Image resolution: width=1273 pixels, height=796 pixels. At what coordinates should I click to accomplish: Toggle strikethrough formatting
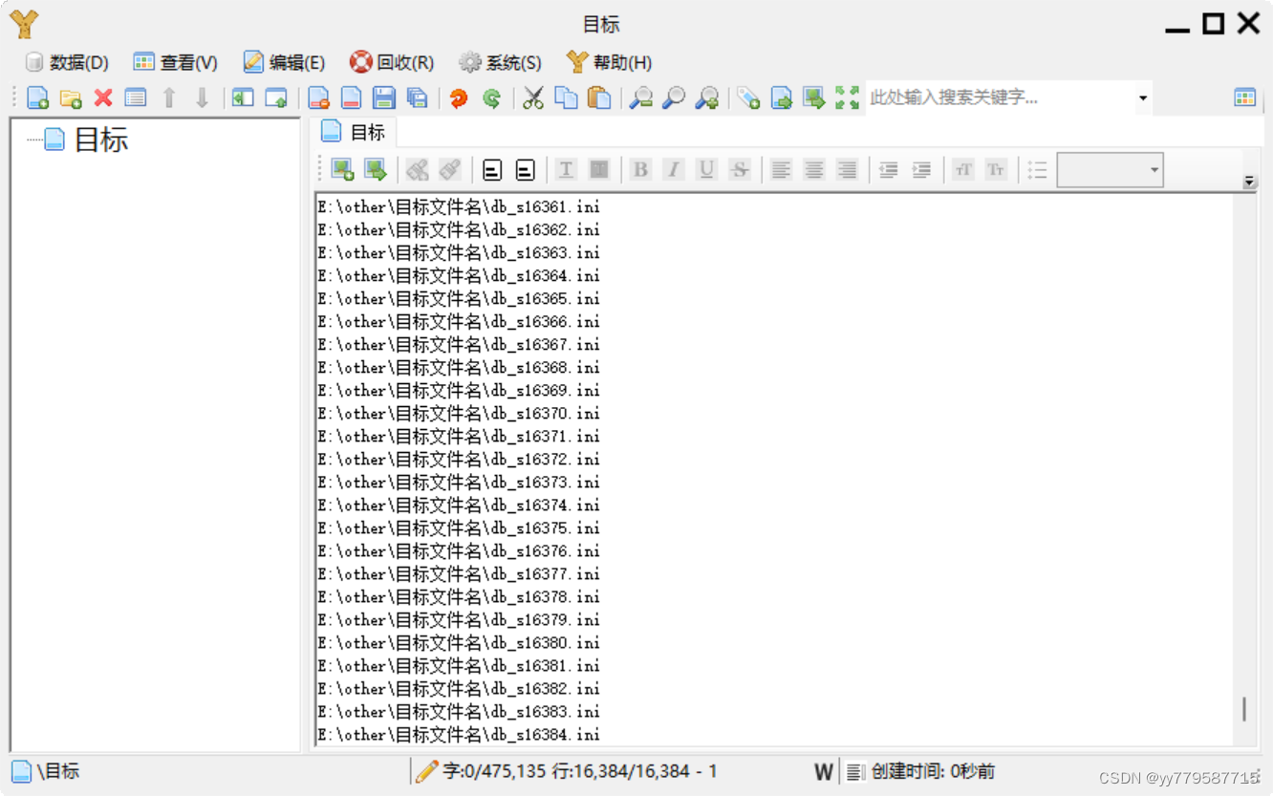[739, 170]
